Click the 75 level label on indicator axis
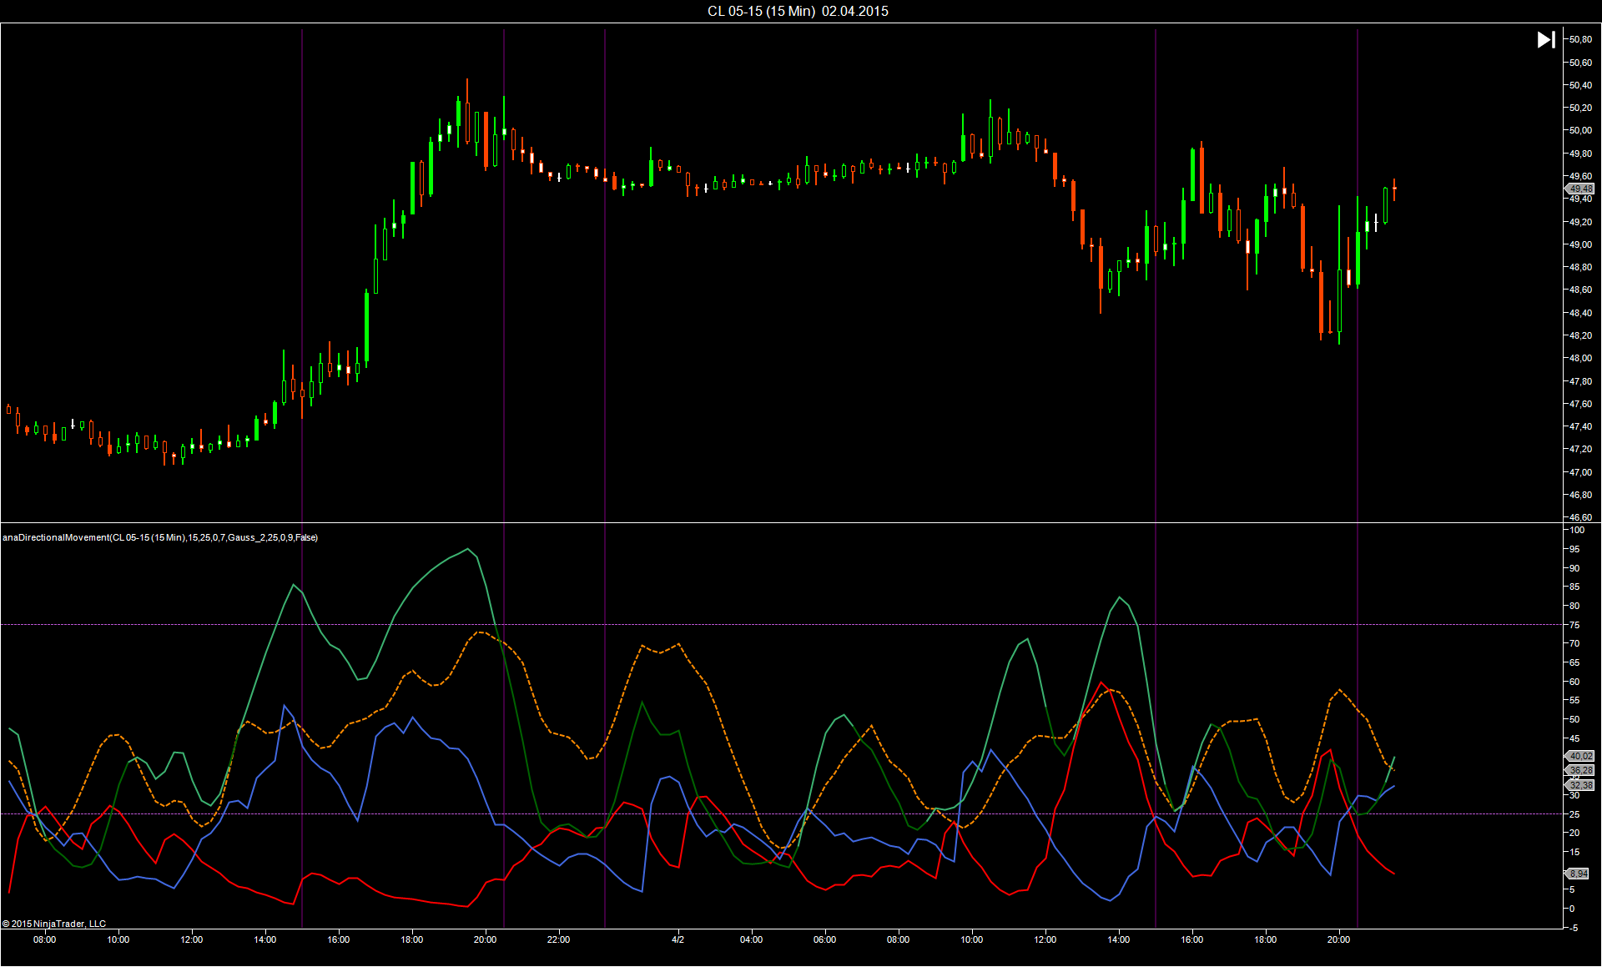Image resolution: width=1602 pixels, height=967 pixels. pyautogui.click(x=1574, y=625)
